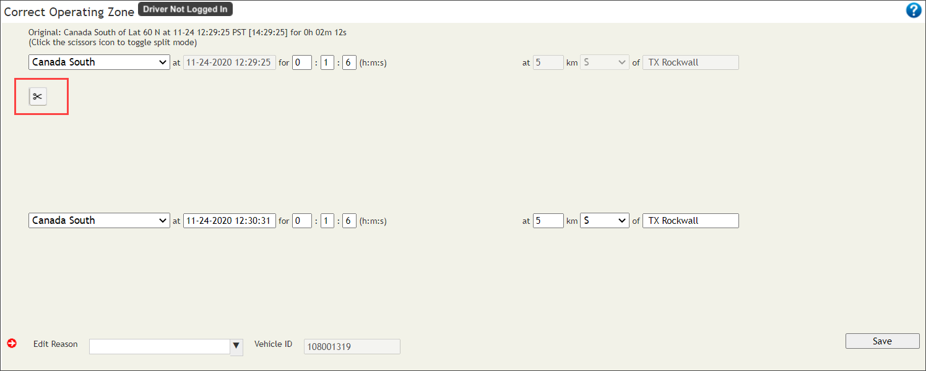926x371 pixels.
Task: Click the Vehicle ID field
Action: coord(352,347)
